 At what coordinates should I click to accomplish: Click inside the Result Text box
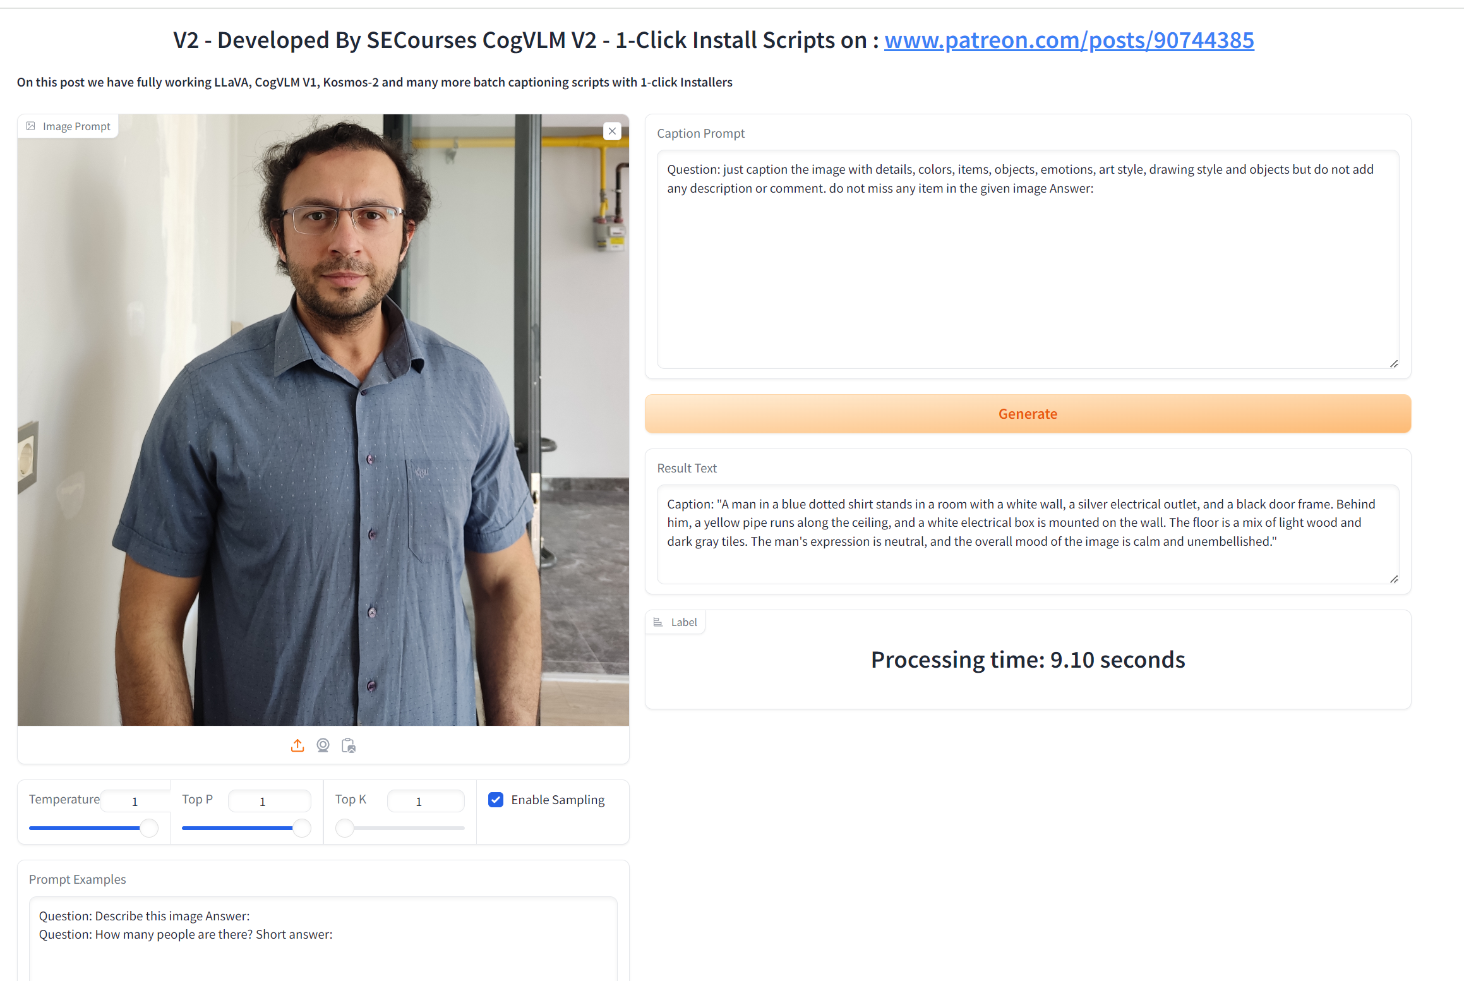1027,534
